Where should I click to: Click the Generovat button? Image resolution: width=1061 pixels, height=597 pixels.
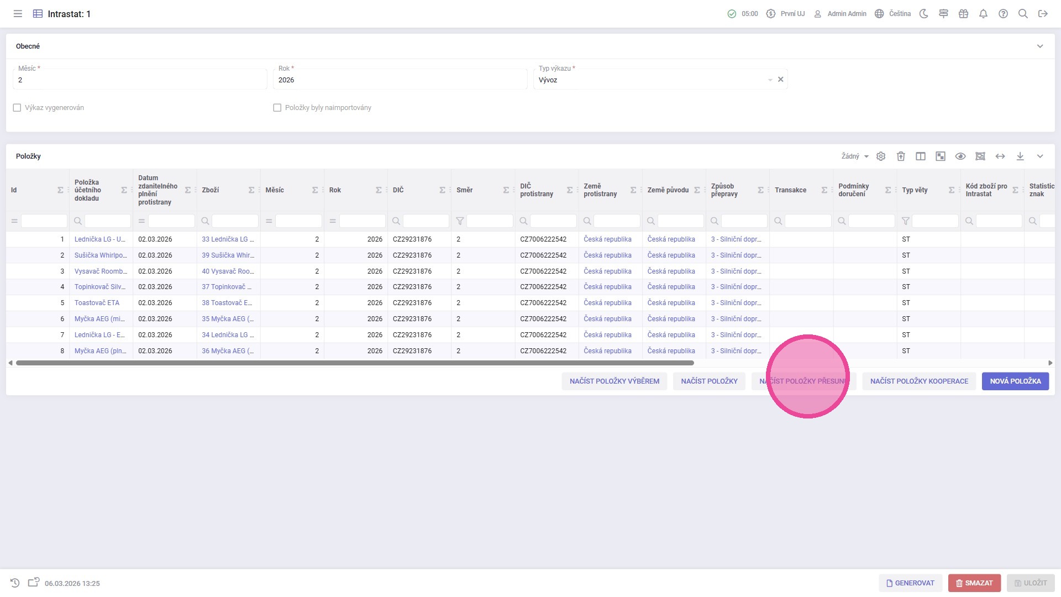click(x=910, y=583)
